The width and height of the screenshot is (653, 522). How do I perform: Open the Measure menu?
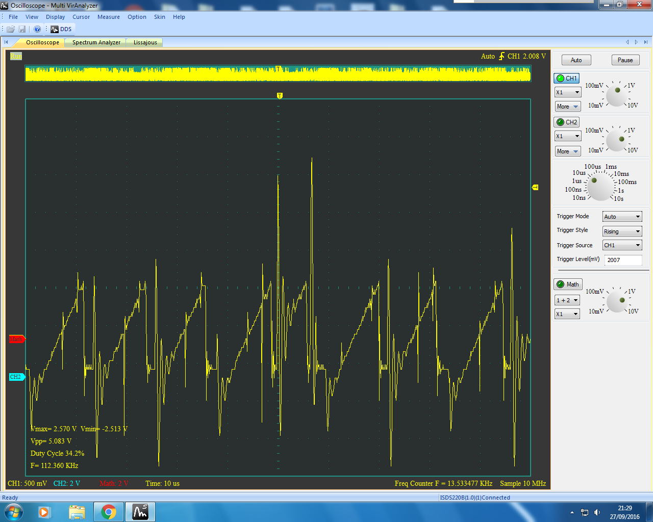coord(109,17)
